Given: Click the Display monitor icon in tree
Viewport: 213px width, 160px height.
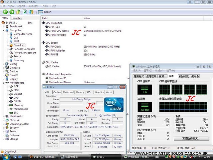Looking at the screenshot, I should click(x=7, y=79).
